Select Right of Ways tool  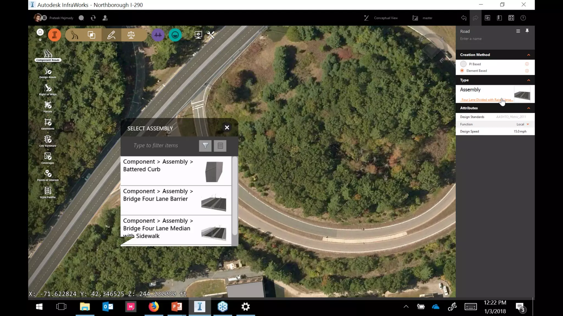48,90
